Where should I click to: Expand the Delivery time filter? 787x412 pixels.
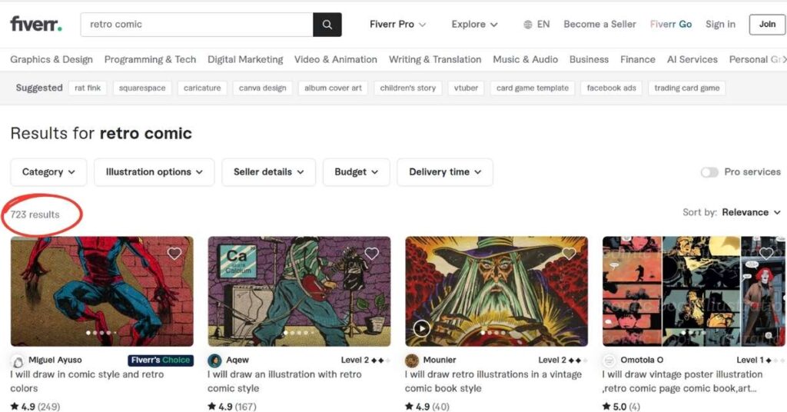(445, 172)
